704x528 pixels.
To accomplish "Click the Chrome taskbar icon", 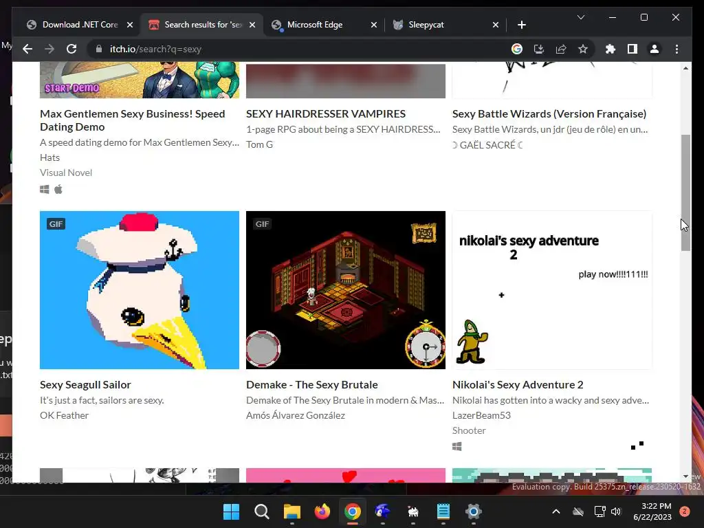I will click(353, 511).
